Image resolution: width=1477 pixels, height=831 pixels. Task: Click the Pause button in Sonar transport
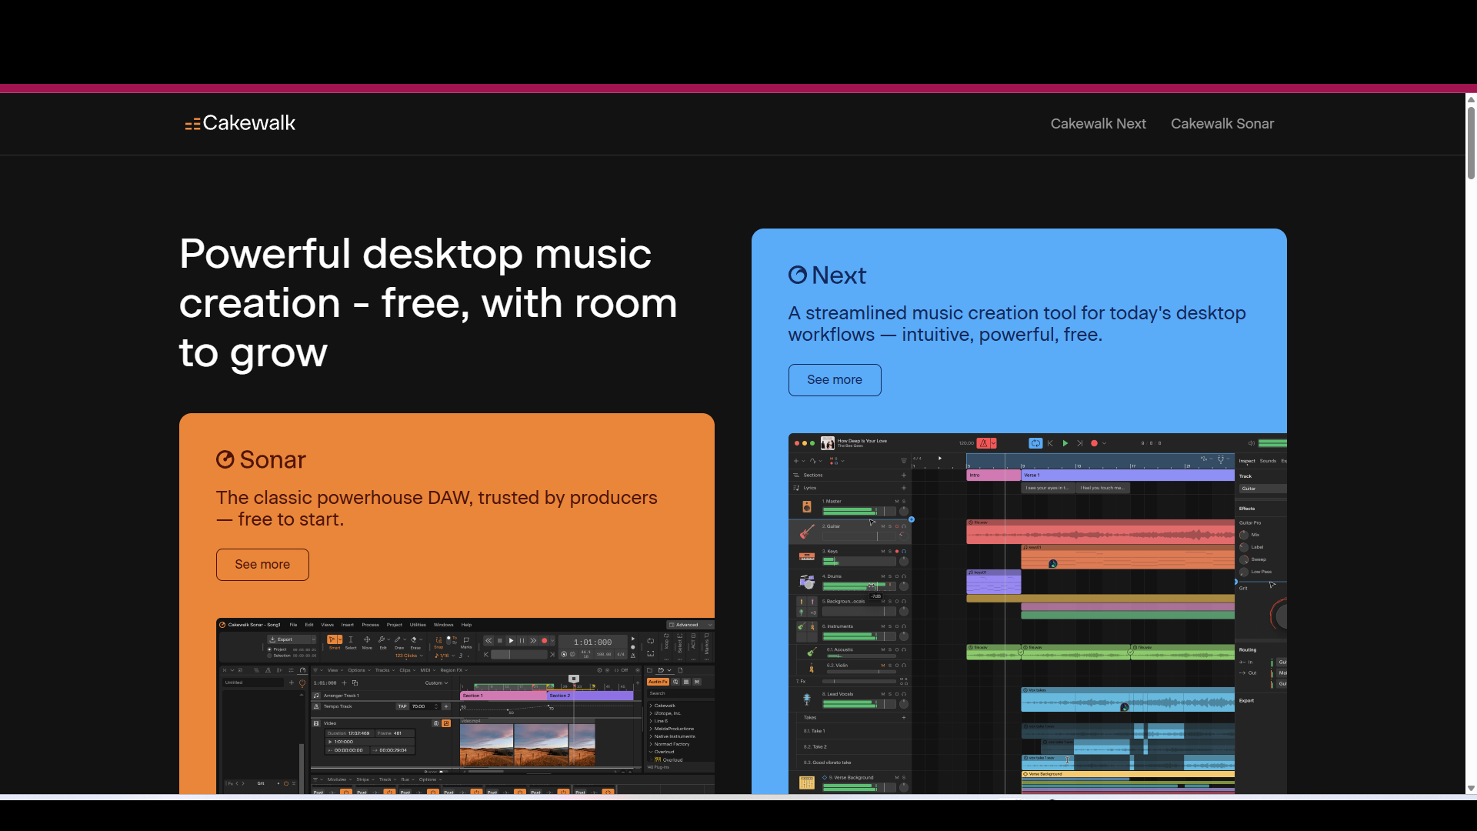tap(522, 641)
